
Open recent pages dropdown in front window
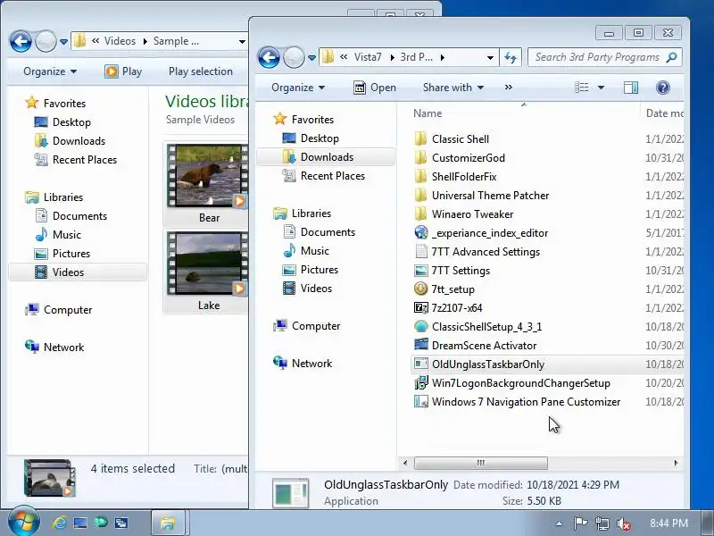point(311,58)
